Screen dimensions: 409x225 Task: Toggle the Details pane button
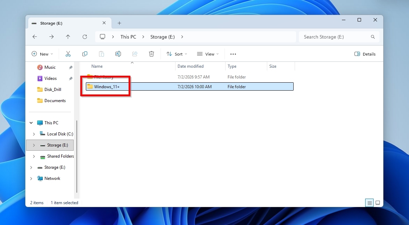[365, 54]
